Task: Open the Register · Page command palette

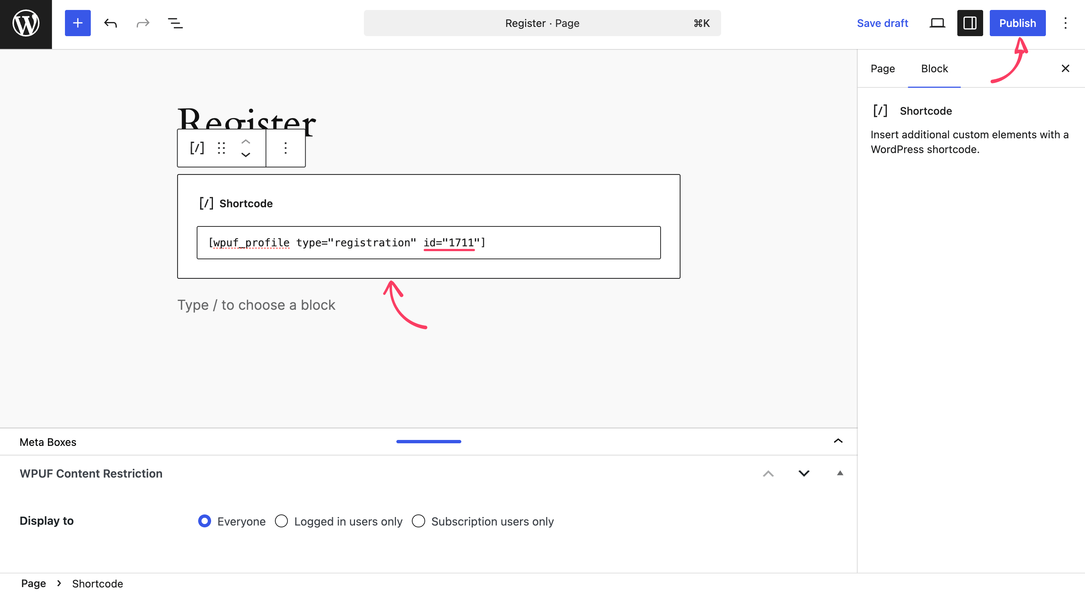Action: [x=542, y=23]
